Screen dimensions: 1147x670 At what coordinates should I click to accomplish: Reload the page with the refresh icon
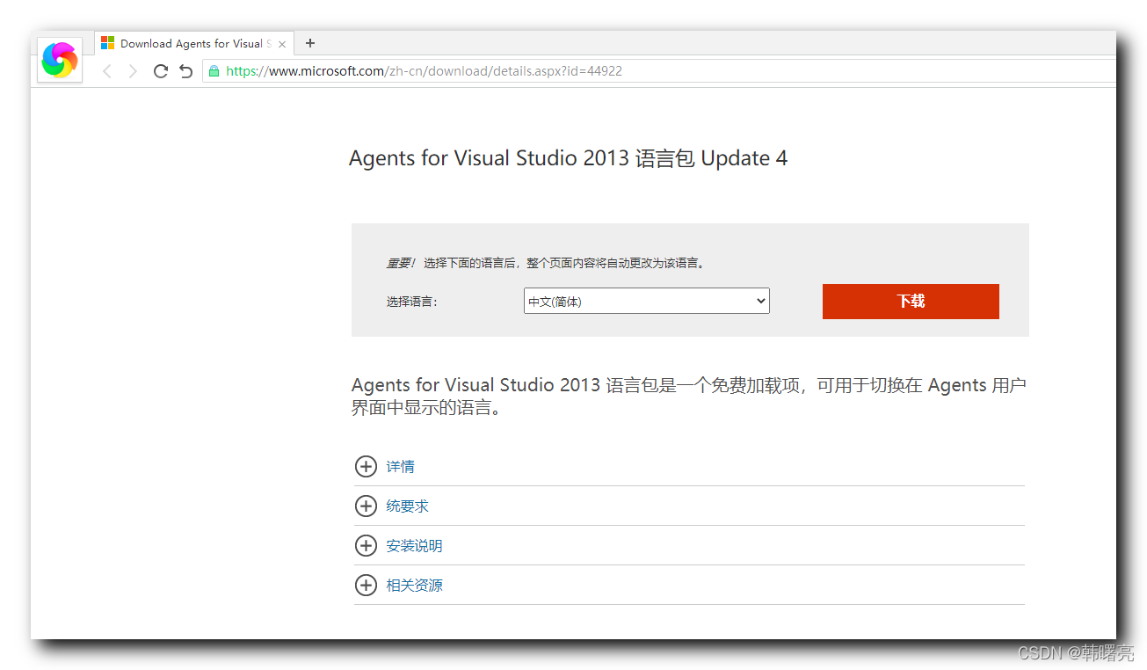click(160, 71)
